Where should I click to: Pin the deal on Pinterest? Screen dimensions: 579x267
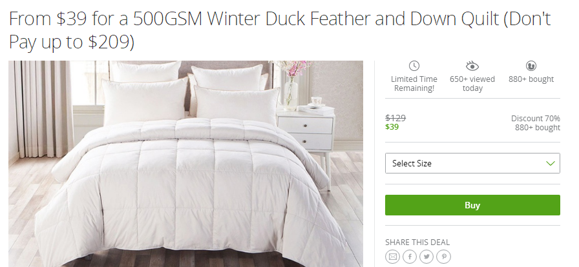(443, 257)
